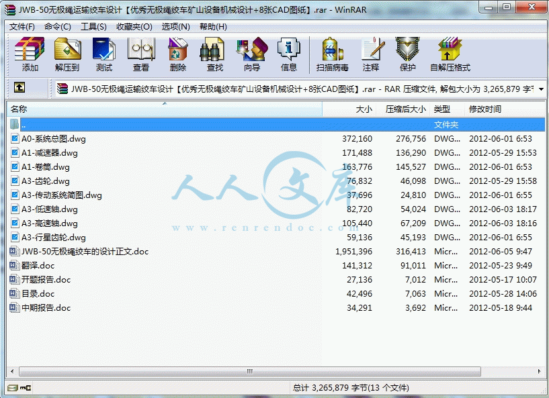Select the file A3-传动系统简图.dwg

[62, 195]
